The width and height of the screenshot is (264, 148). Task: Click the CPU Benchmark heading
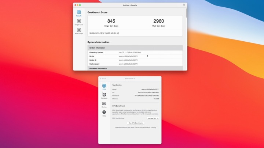point(118,106)
